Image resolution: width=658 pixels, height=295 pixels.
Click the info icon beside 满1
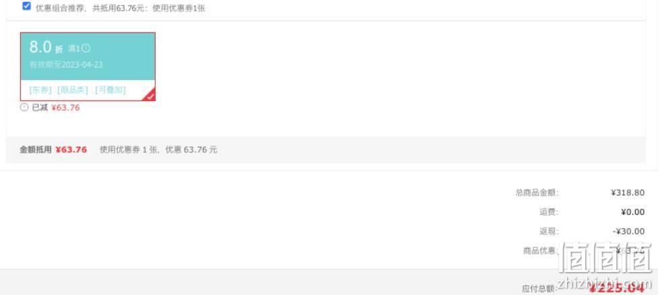86,48
